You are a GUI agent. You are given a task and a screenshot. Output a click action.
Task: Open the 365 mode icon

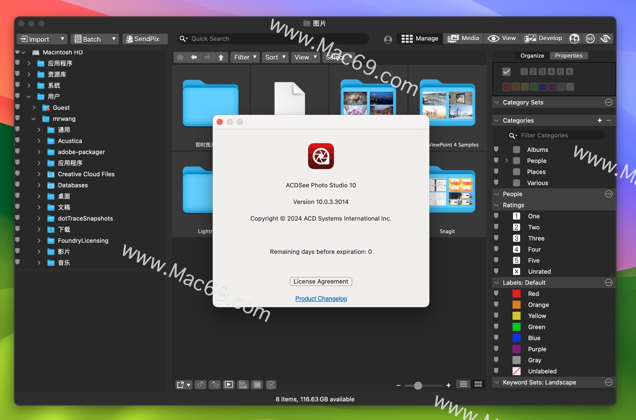[590, 39]
